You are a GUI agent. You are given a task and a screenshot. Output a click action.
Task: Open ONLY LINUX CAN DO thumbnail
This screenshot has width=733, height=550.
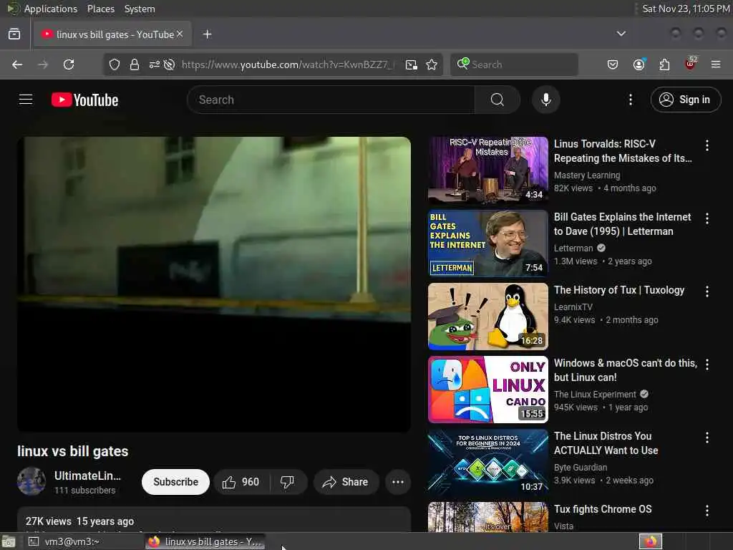487,389
